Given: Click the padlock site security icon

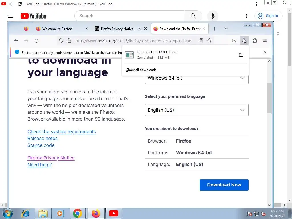Looking at the screenshot, I should (69, 40).
